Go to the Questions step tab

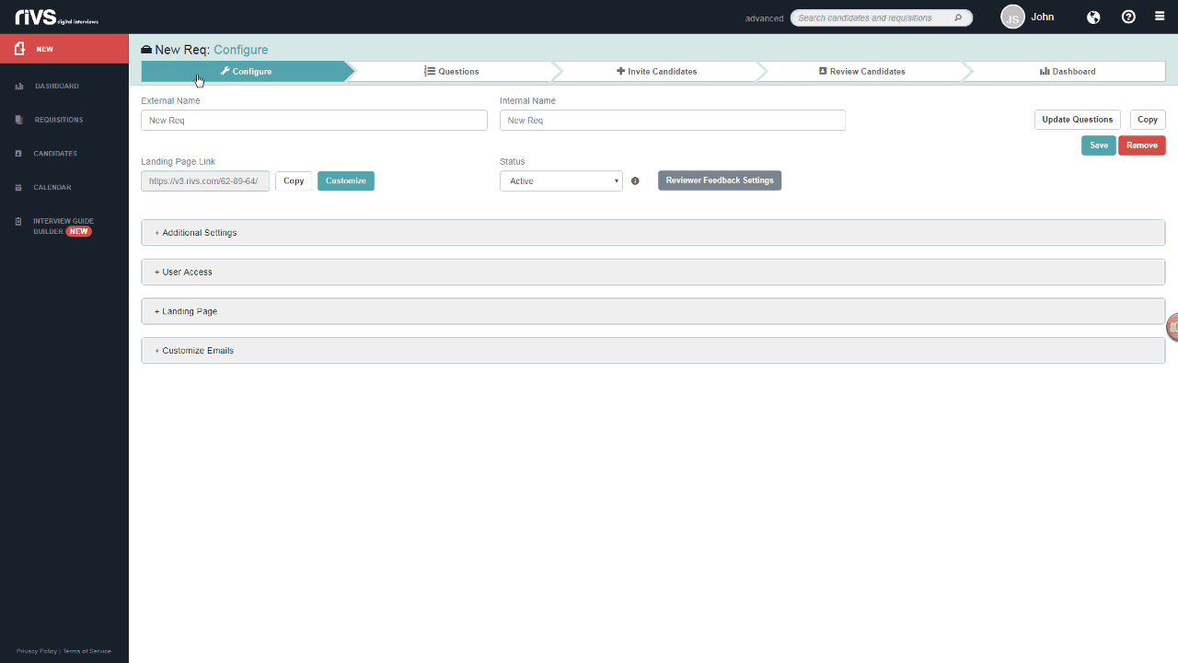pos(451,71)
